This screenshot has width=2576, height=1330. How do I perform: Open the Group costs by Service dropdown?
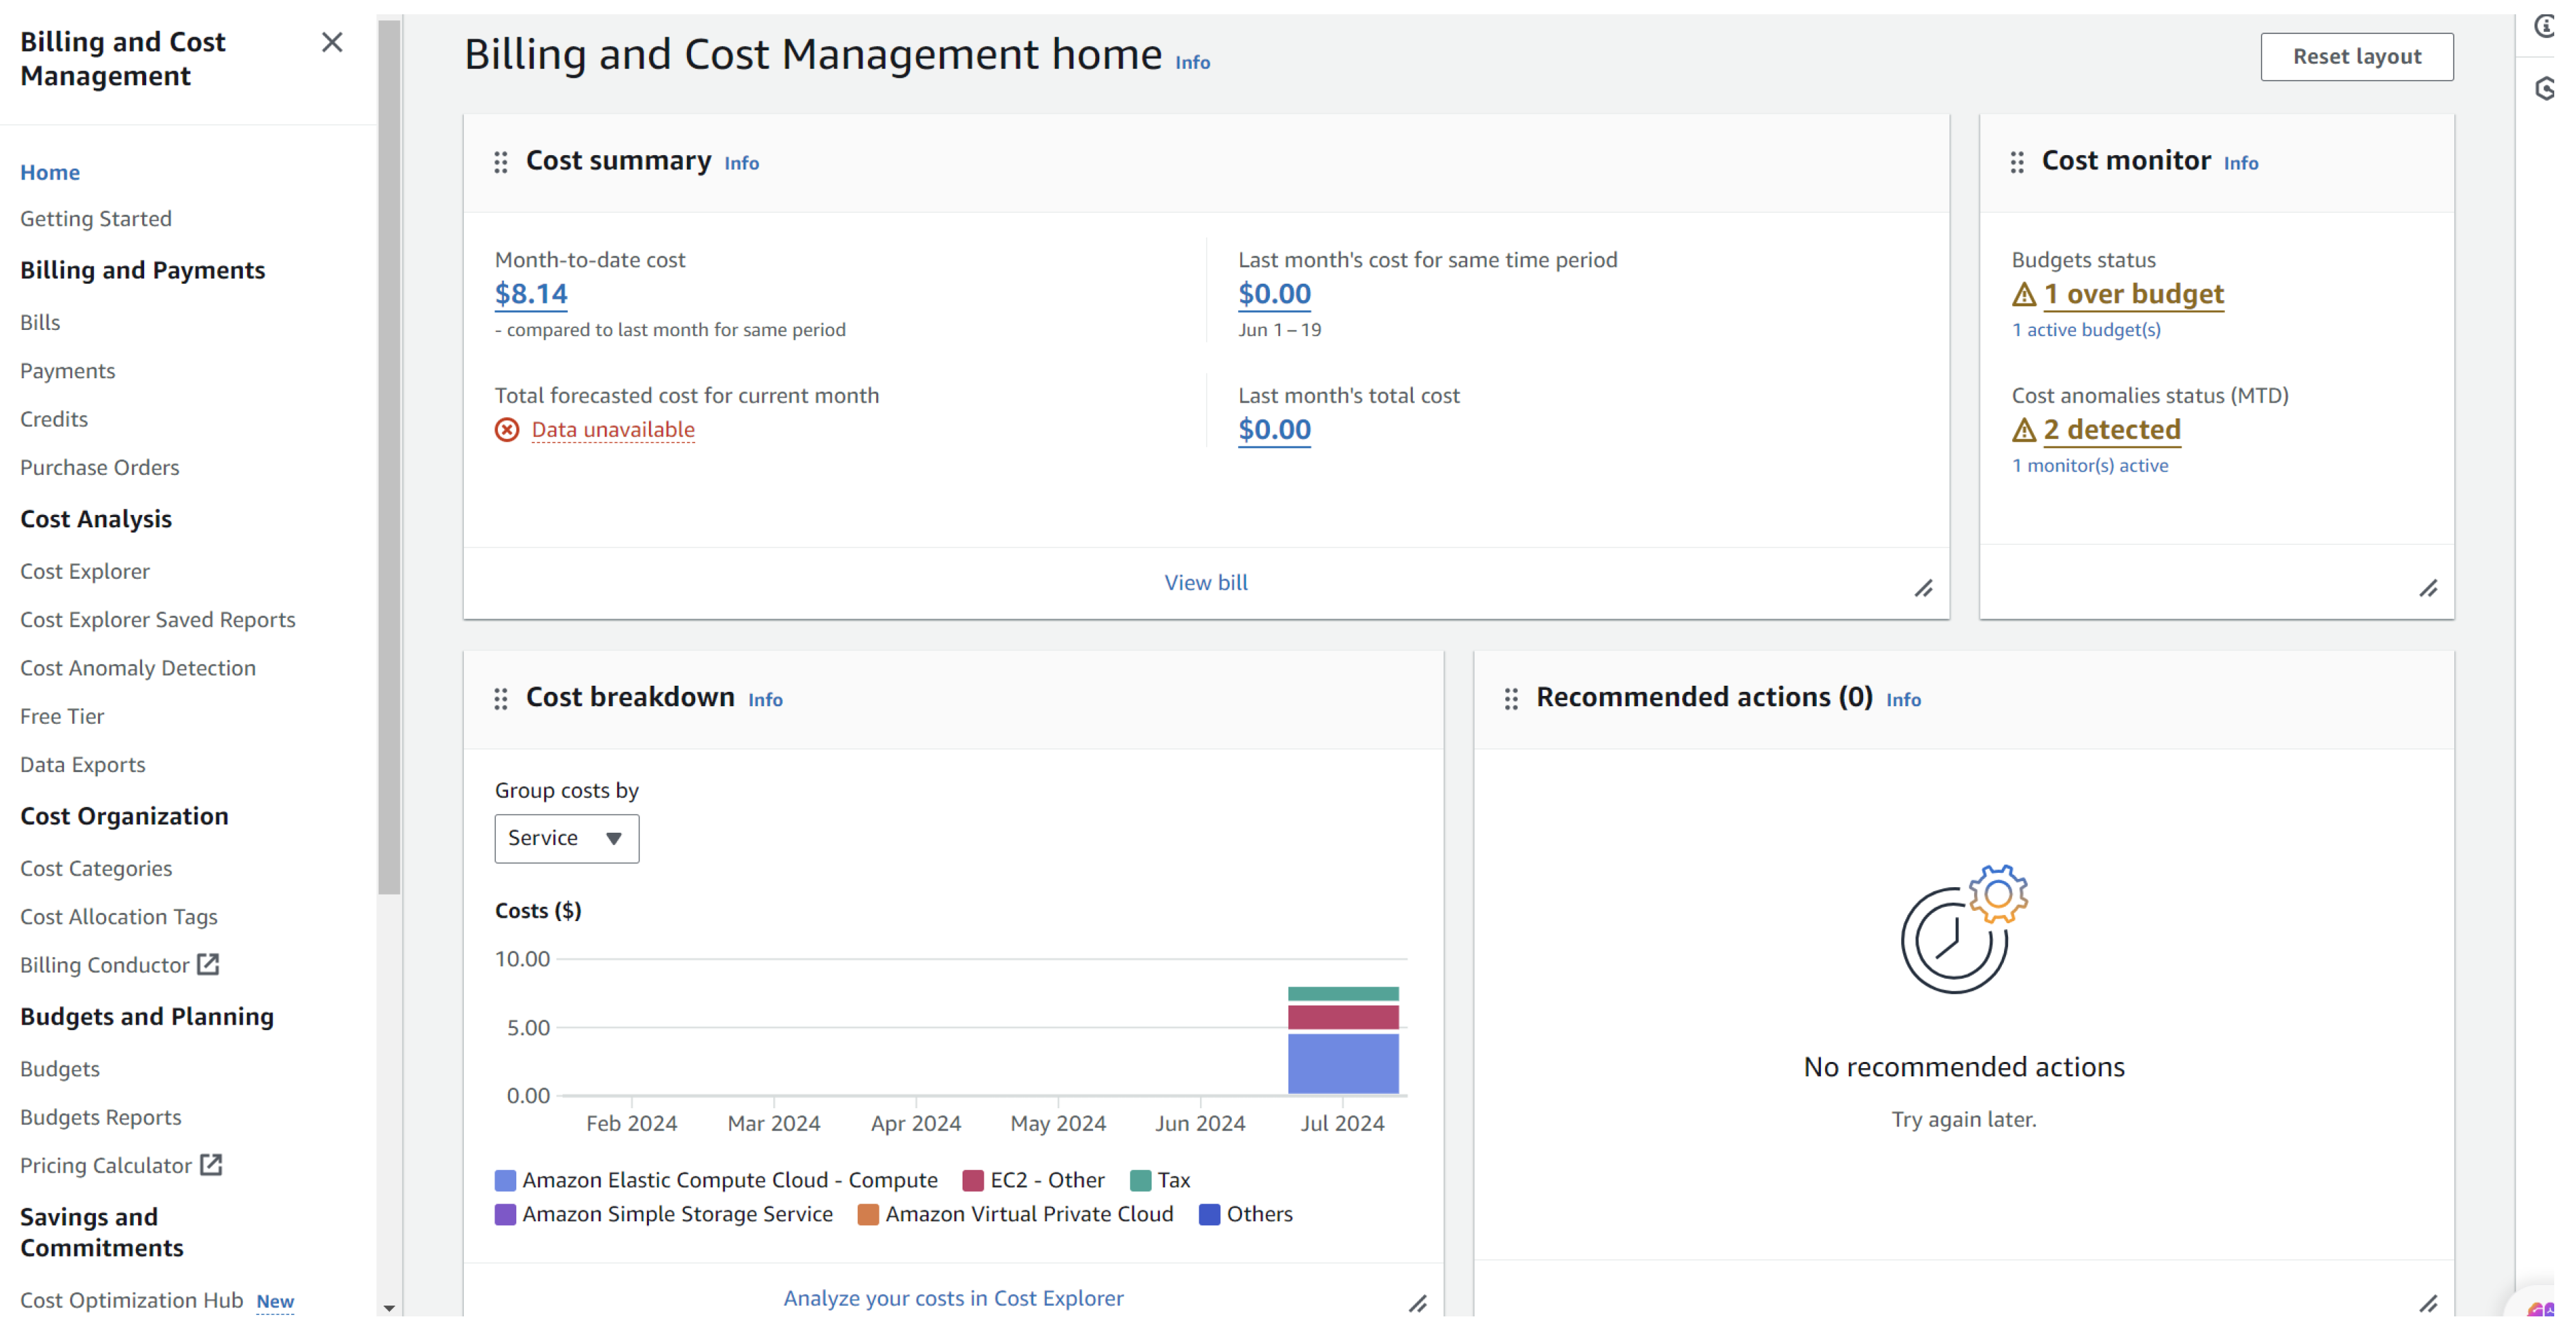point(566,838)
